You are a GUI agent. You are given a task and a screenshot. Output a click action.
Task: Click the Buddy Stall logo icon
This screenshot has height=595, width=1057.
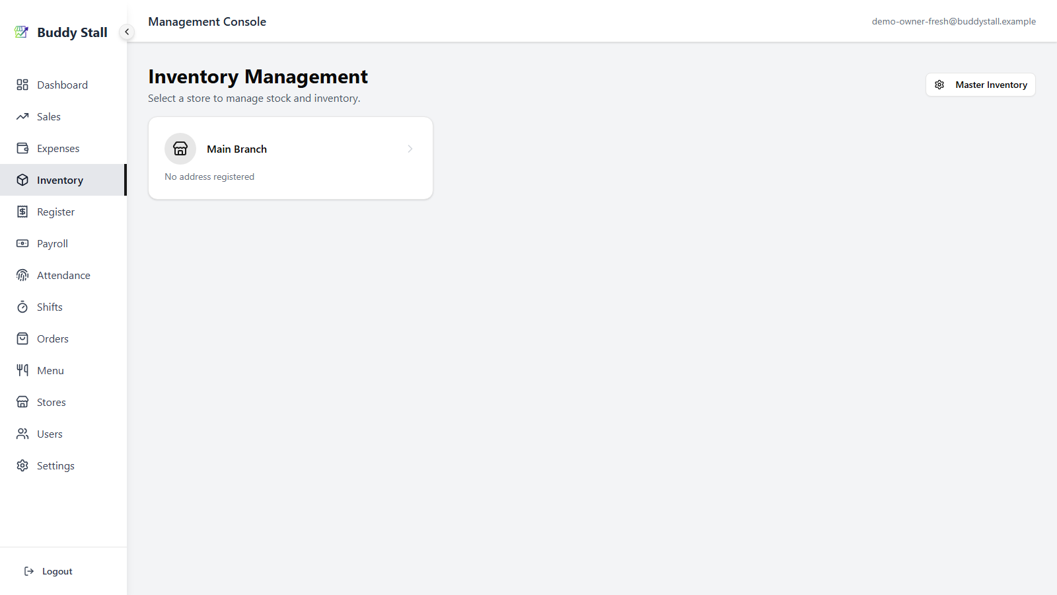21,32
